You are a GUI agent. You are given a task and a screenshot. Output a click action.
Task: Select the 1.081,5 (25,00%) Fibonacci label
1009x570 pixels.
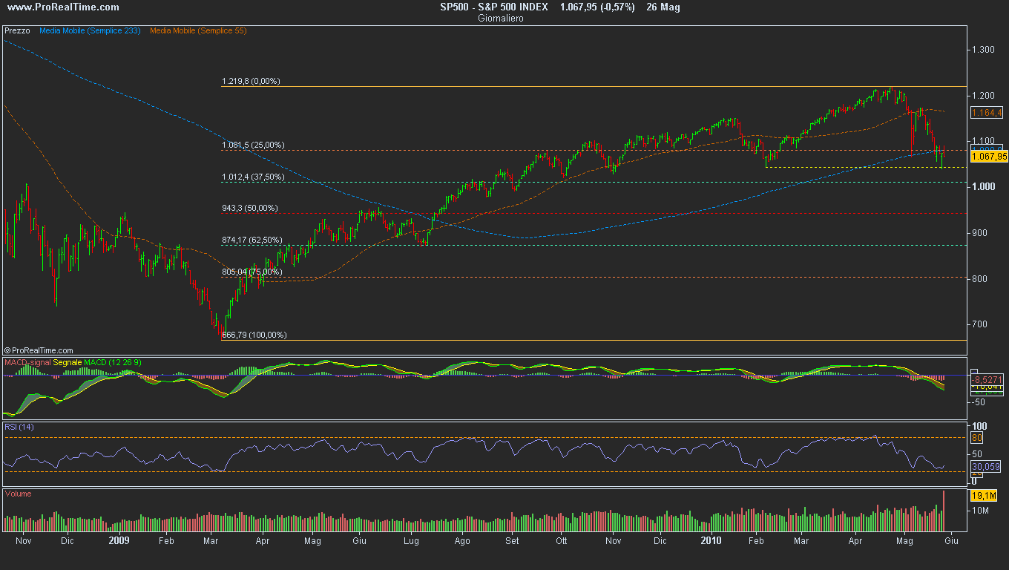point(253,145)
